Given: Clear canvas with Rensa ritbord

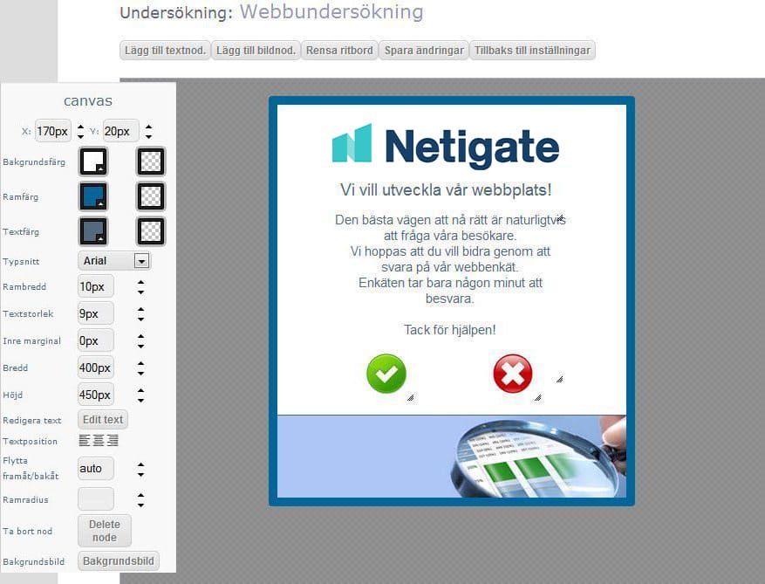Looking at the screenshot, I should tap(339, 51).
